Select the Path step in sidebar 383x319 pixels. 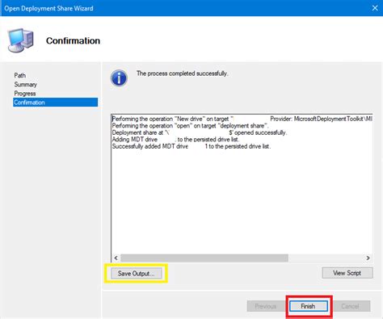pos(20,75)
